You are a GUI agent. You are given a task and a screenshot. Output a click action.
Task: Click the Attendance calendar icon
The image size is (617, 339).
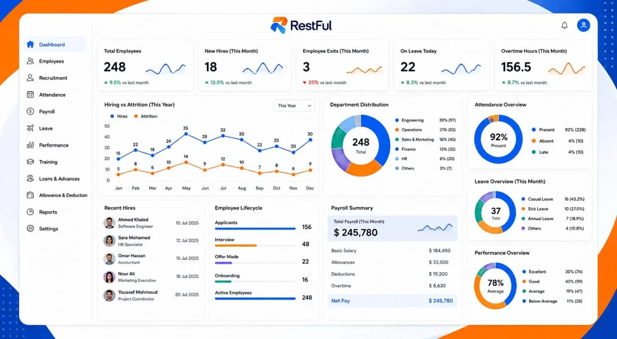click(x=30, y=95)
